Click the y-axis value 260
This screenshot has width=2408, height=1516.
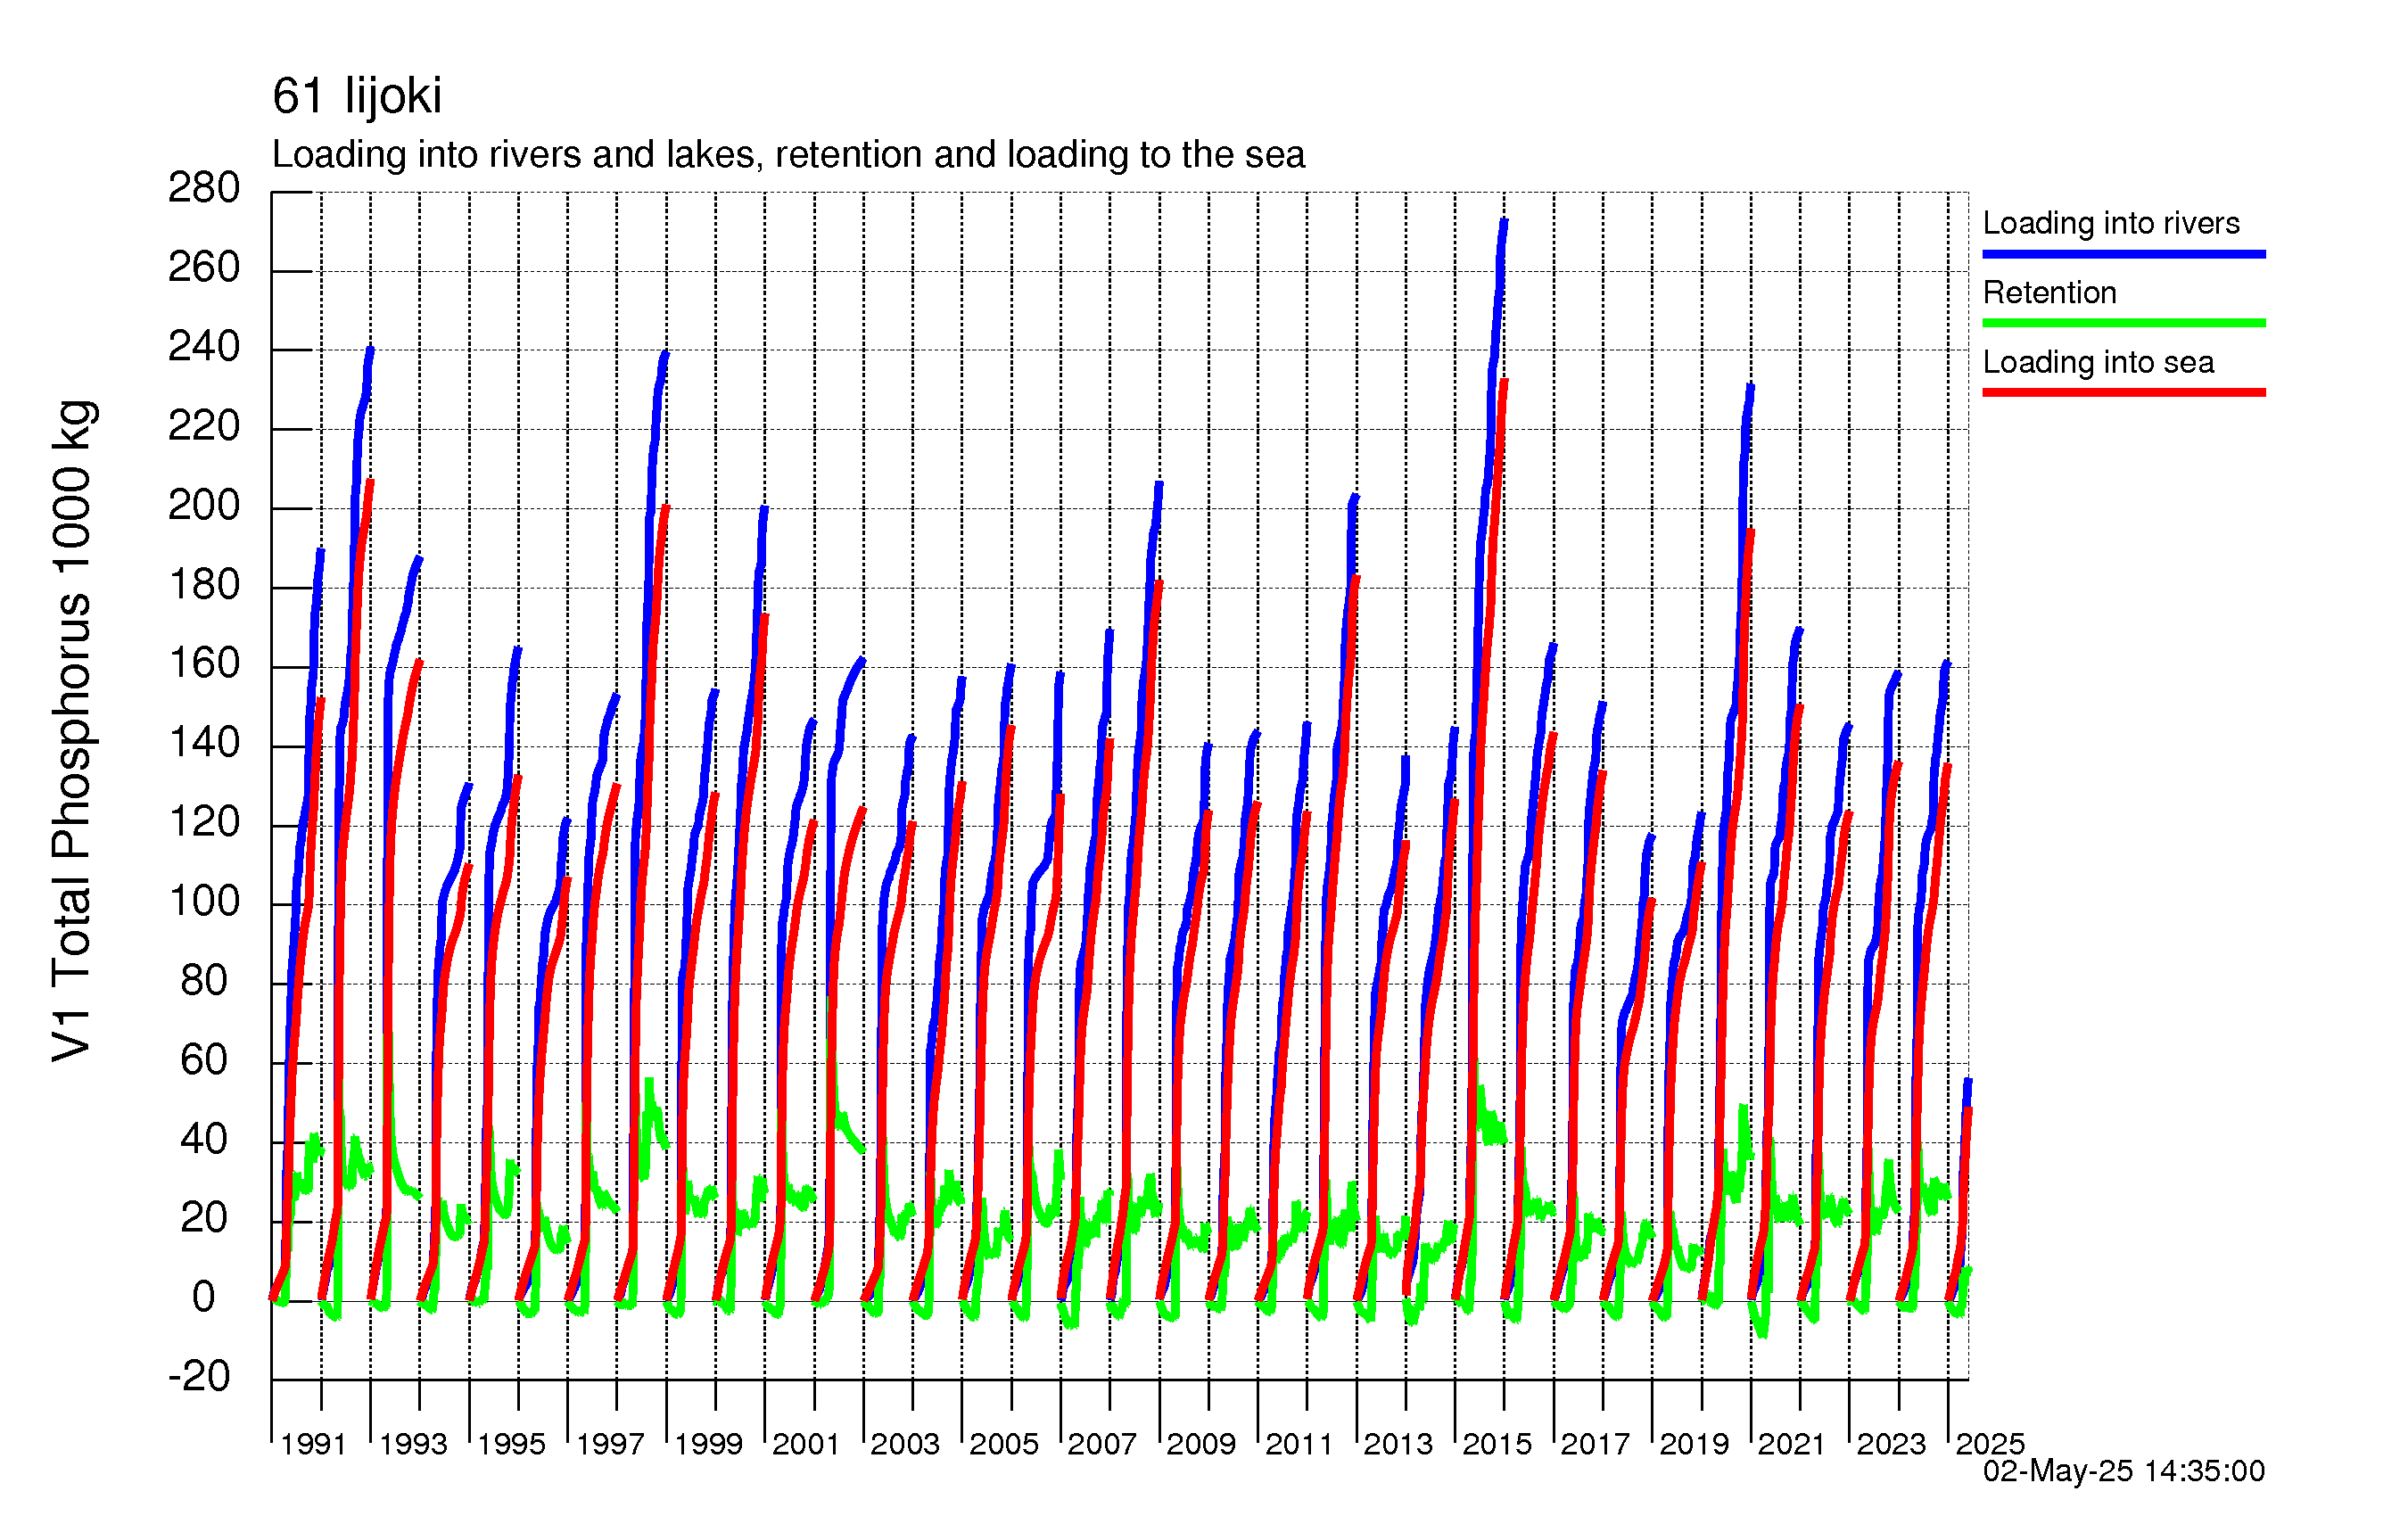[204, 267]
